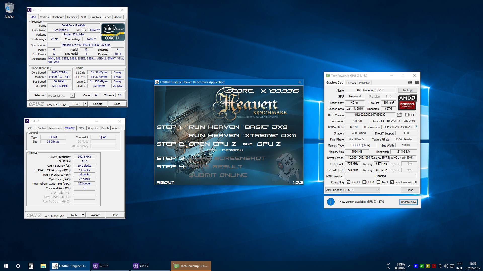This screenshot has width=483, height=271.
Task: Switch to About tab in top CPU-Z window
Action: click(x=118, y=17)
